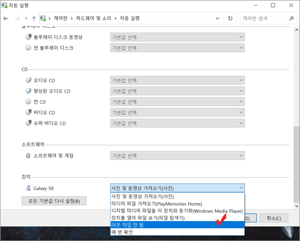The image size is (300, 241).
Task: Click 오디오 CD label text
Action: [x=44, y=80]
